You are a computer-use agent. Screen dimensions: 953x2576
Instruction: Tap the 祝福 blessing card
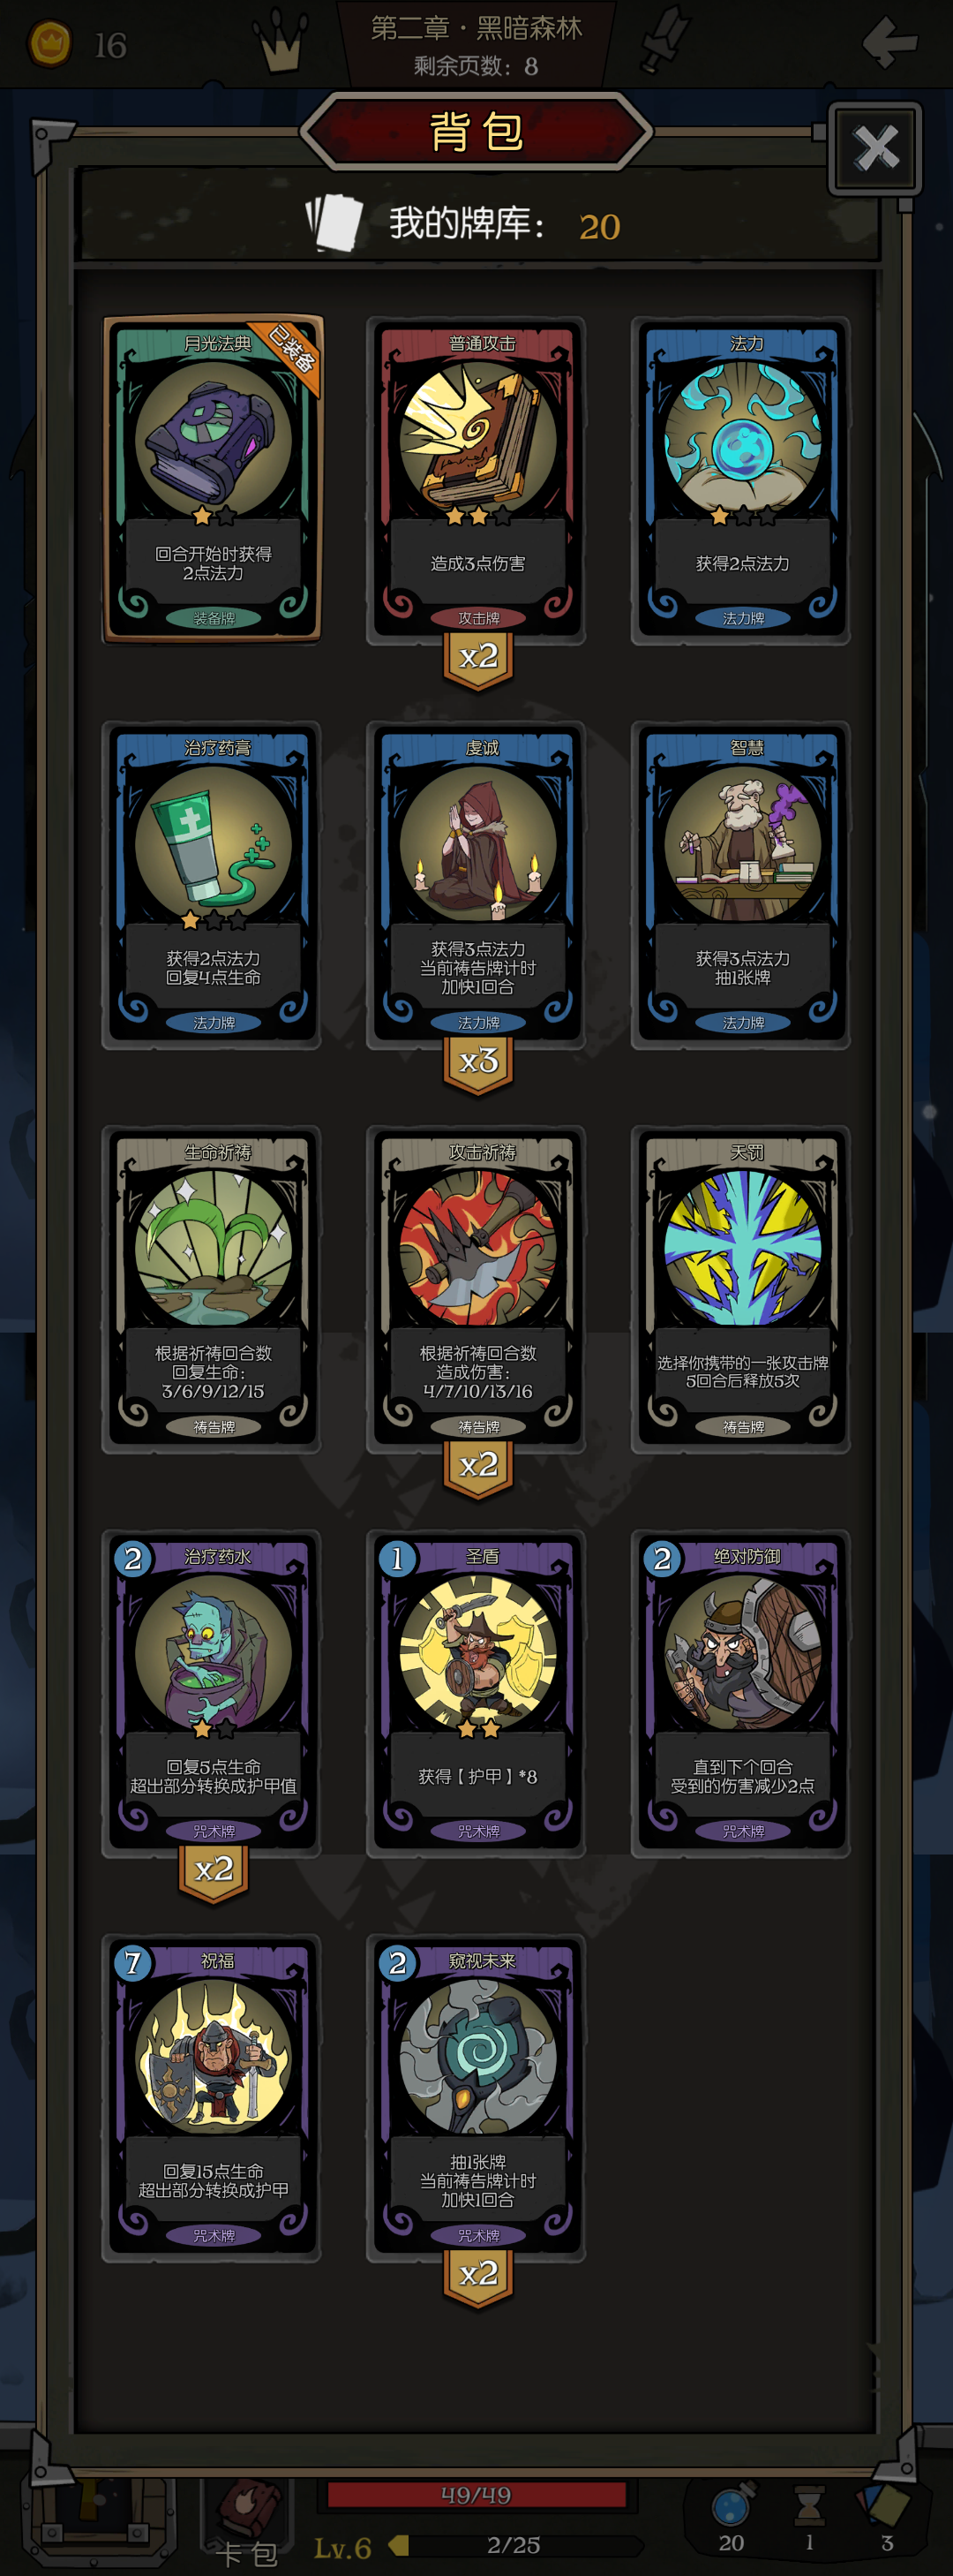[212, 2097]
